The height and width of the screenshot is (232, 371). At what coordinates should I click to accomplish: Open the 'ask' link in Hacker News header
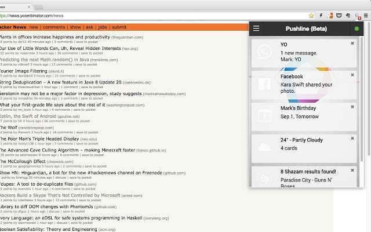pos(89,27)
